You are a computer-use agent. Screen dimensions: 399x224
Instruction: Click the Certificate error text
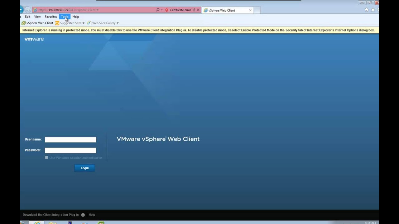click(180, 10)
